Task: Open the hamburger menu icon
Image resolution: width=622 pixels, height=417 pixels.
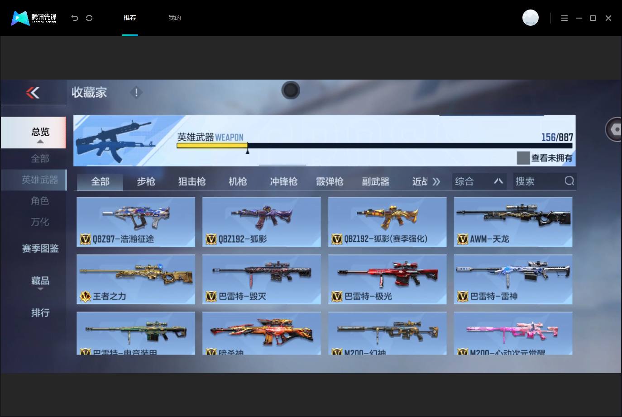Action: point(564,18)
